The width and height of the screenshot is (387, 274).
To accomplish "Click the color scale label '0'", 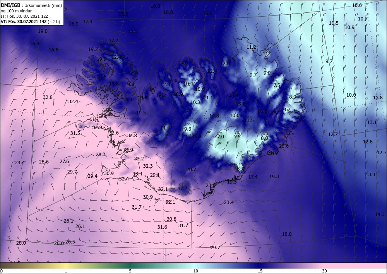I will tap(2, 271).
